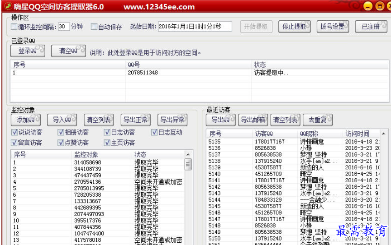This screenshot has width=391, height=245.
Task: Click 导出异常 export button
Action: pyautogui.click(x=172, y=120)
